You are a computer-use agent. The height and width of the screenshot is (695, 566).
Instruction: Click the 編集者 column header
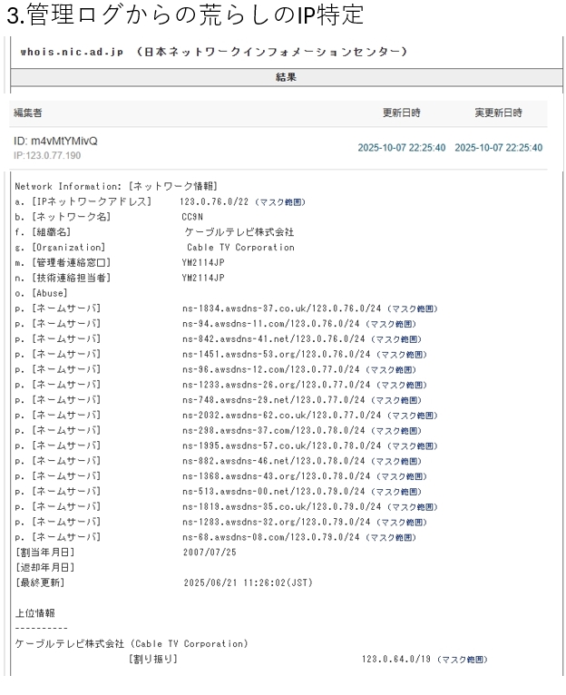[x=26, y=113]
